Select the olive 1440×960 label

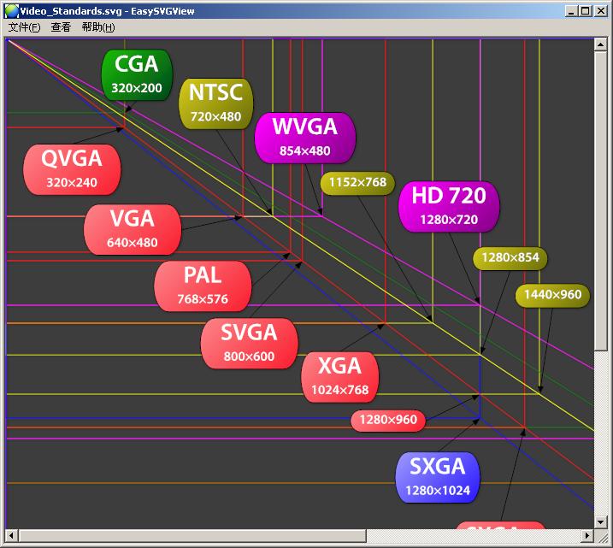pyautogui.click(x=552, y=295)
